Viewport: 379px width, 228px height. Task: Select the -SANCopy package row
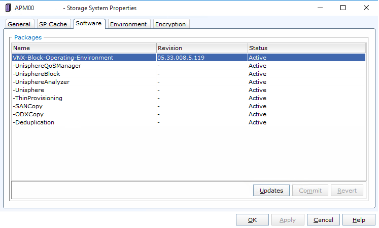[189, 106]
